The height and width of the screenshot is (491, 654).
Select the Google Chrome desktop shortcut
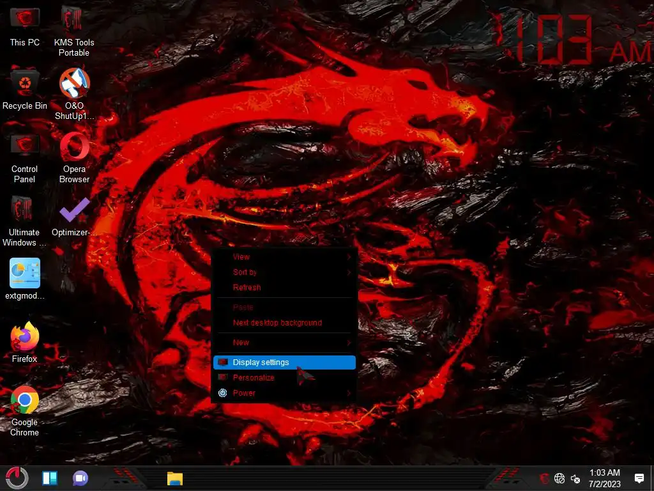[x=25, y=411]
